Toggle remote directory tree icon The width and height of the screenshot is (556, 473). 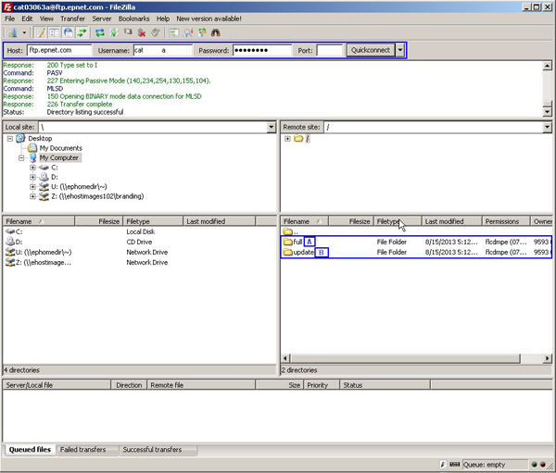click(68, 32)
